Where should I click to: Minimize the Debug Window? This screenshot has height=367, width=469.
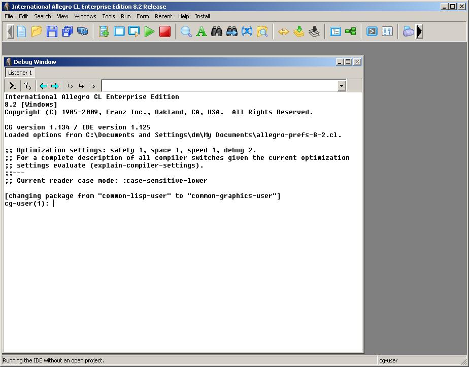click(x=340, y=62)
